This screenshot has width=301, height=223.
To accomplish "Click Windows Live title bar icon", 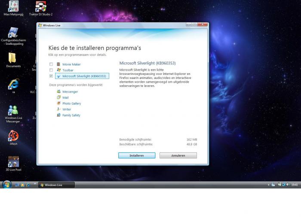I will (x=40, y=25).
